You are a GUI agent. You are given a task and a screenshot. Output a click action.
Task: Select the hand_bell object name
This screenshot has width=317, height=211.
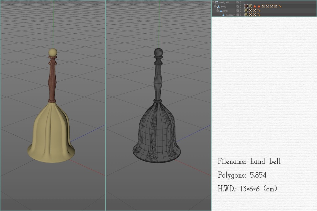[x=224, y=2]
